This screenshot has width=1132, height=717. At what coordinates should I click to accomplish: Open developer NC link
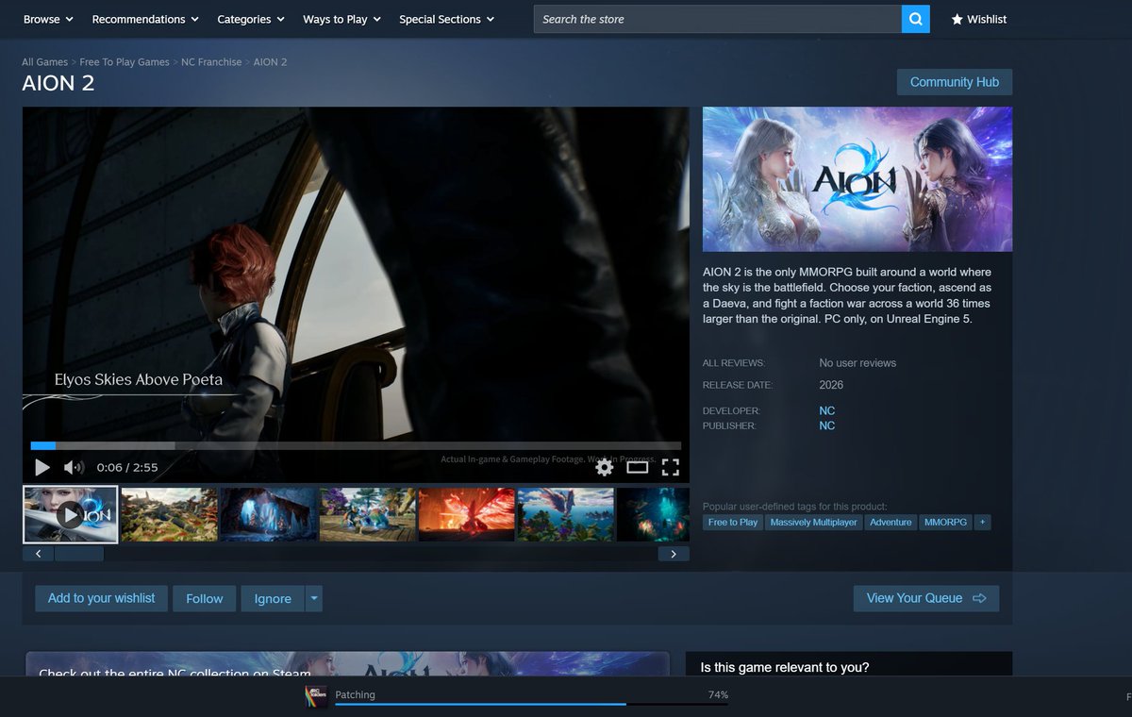(x=827, y=410)
